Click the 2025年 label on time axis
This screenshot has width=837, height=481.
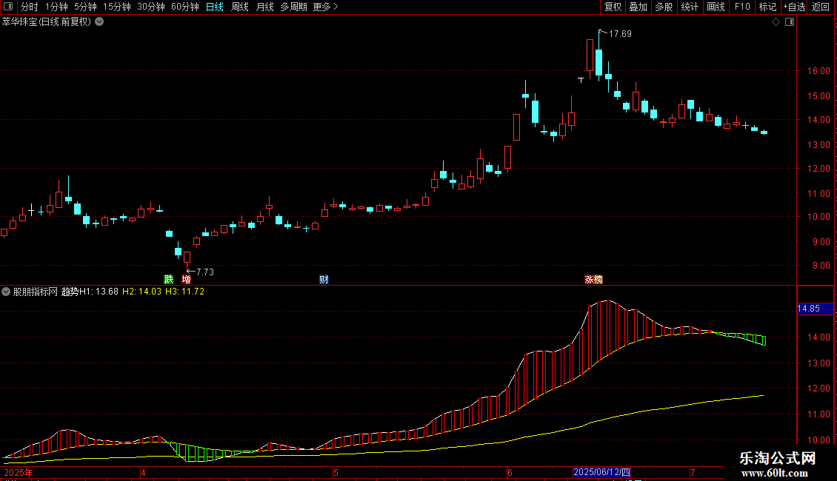19,472
